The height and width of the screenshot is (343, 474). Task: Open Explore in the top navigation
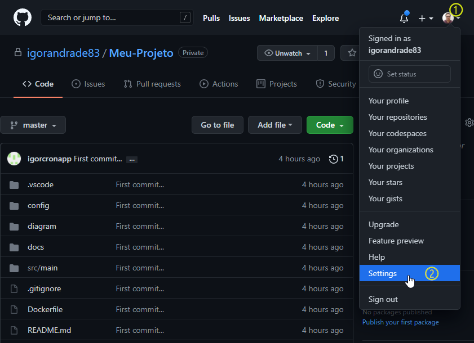pos(325,18)
